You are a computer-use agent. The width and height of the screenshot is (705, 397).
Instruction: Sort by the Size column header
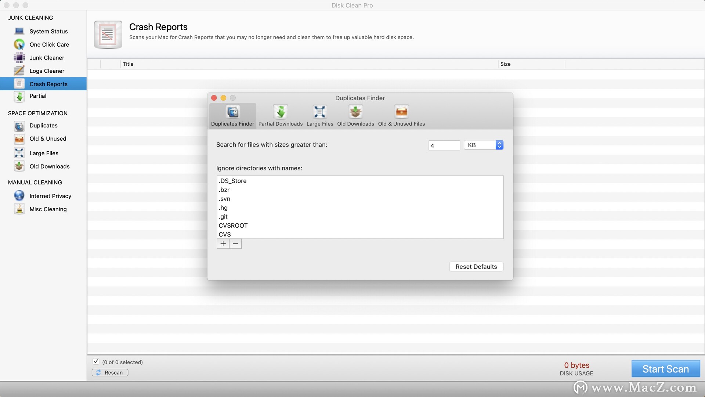point(532,64)
